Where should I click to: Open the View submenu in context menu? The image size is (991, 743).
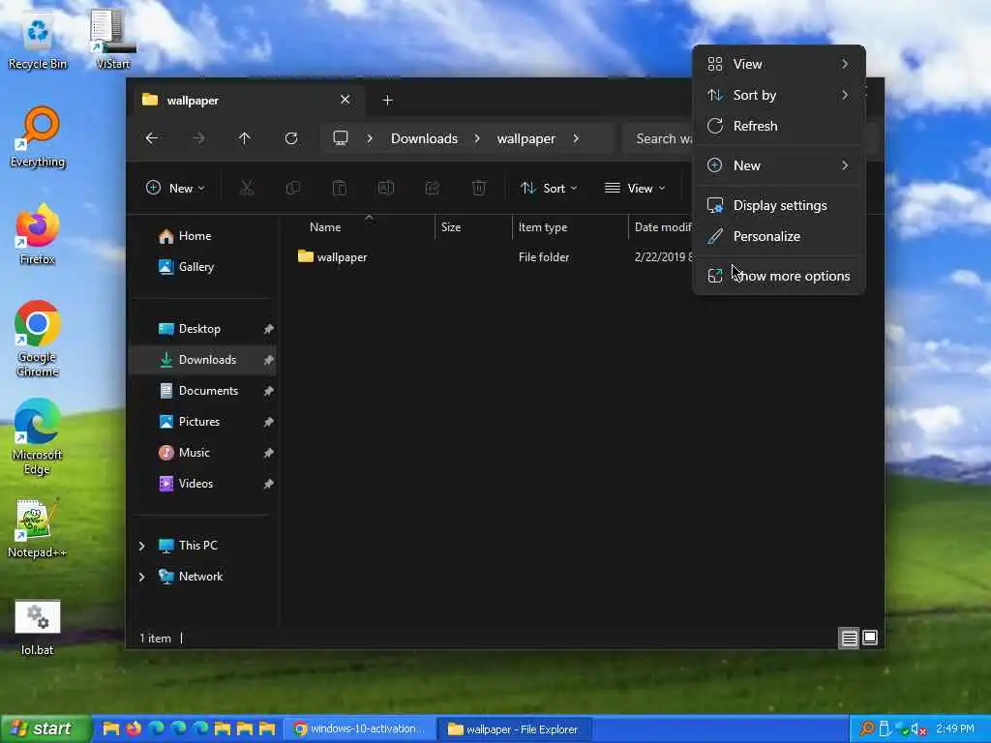point(779,64)
